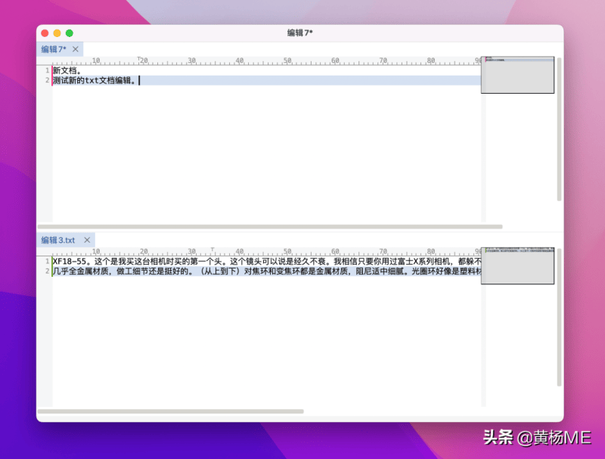605x459 pixels.
Task: Click the 30 mark on the top editor ruler
Action: pos(191,60)
